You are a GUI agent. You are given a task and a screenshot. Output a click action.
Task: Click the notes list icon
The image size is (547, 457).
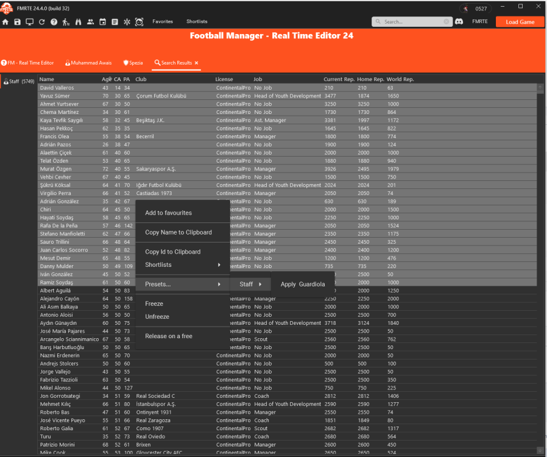115,22
